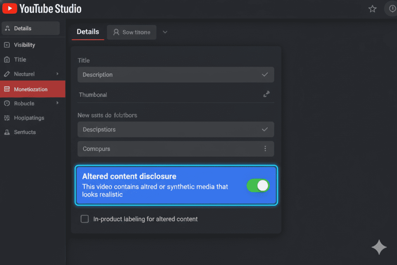Switch to the Details tab
397x265 pixels.
(88, 32)
